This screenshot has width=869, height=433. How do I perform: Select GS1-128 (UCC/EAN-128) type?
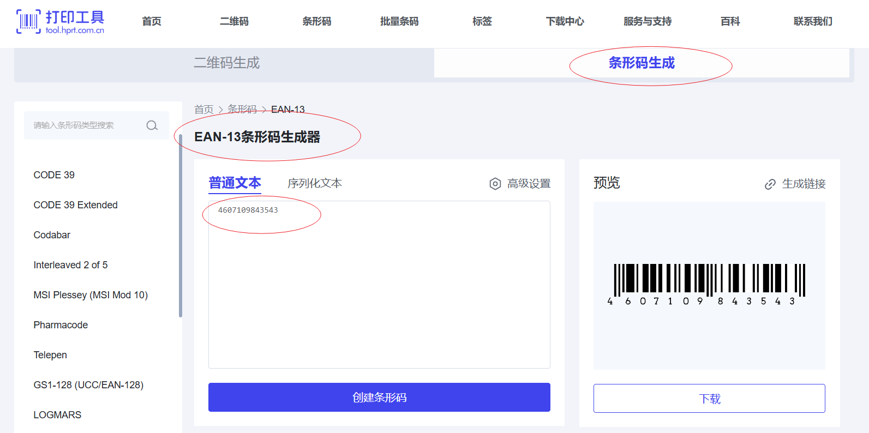(x=88, y=385)
